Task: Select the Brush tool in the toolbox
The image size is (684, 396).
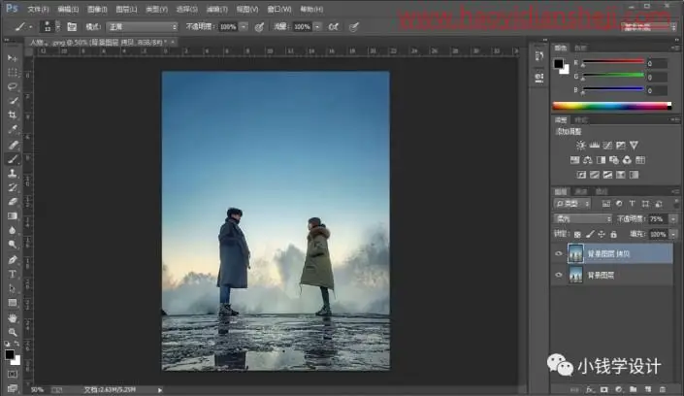Action: (13, 159)
